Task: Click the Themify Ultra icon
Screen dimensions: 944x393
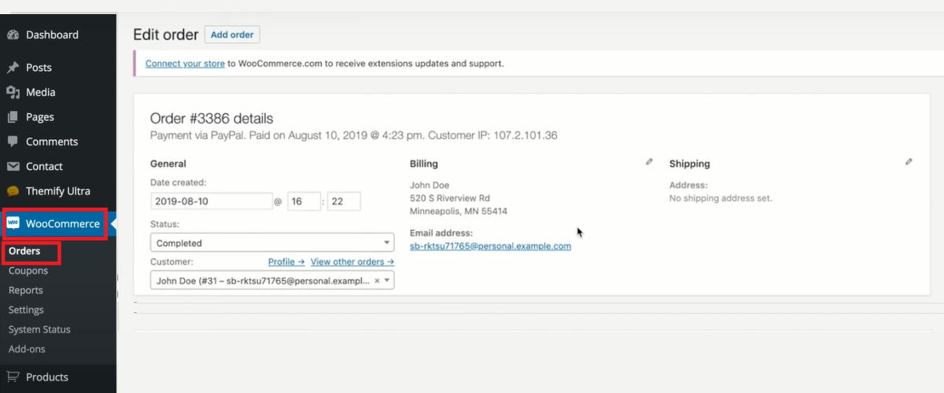Action: click(x=13, y=191)
